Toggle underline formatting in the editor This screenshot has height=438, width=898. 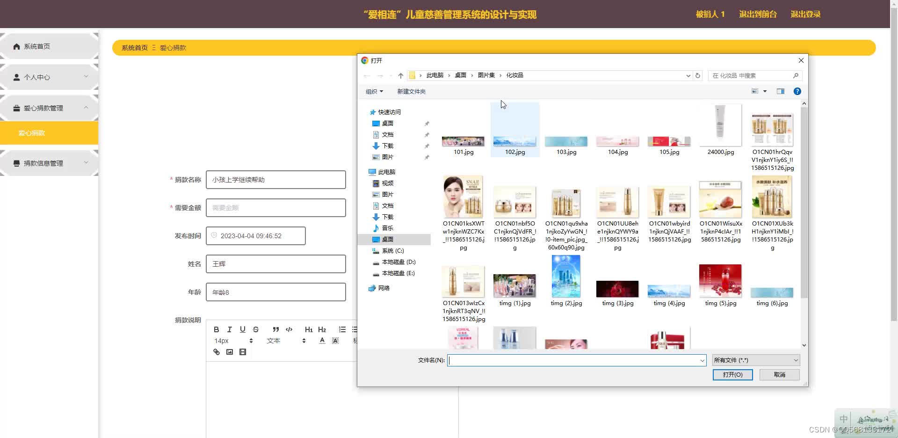tap(242, 329)
